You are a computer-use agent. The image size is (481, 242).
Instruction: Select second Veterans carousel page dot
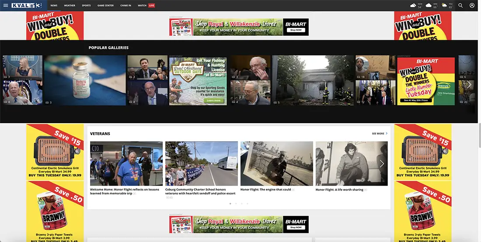point(236,204)
